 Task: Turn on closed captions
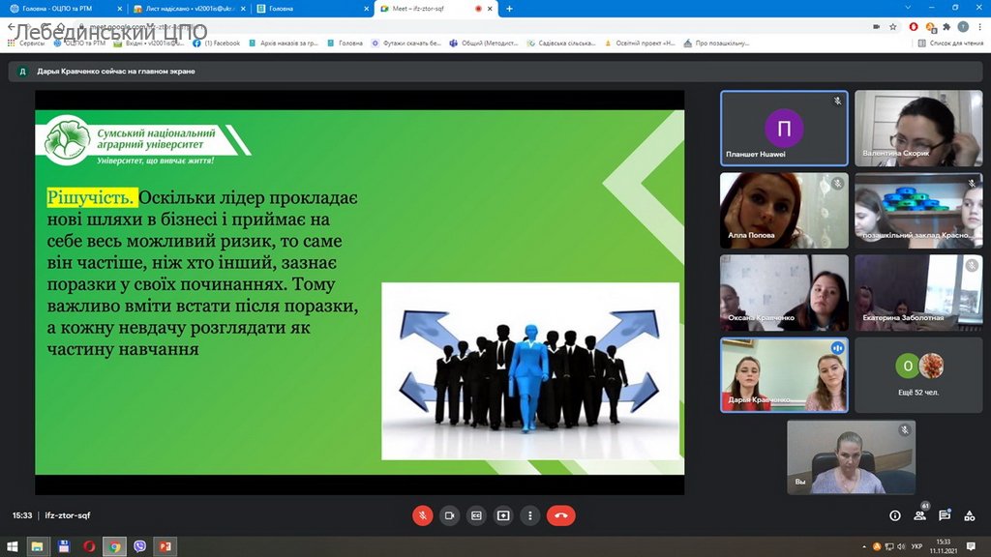tap(476, 515)
